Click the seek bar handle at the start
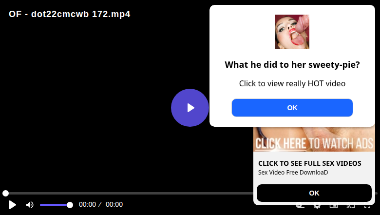Screen dimensions: 380x215 coord(5,193)
